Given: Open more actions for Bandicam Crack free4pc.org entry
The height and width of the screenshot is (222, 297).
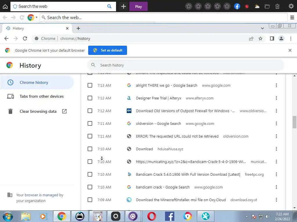Looking at the screenshot, I should (x=276, y=174).
